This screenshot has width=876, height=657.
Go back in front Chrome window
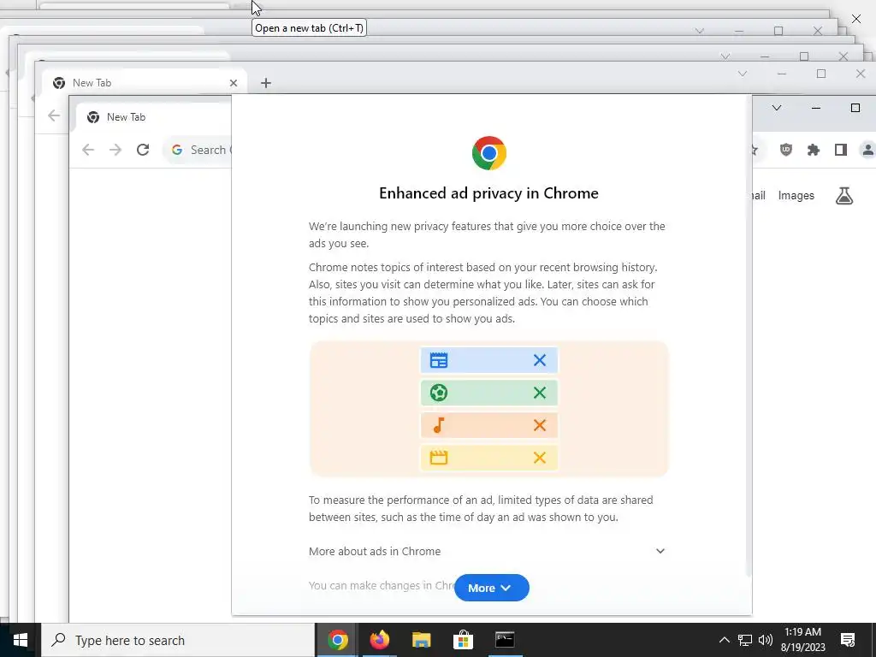(x=88, y=150)
